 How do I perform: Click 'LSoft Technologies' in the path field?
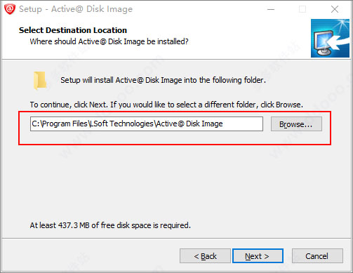point(122,124)
